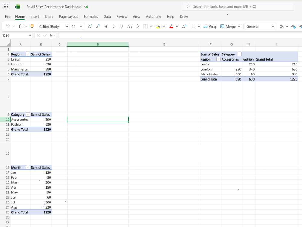Select the London cell in column A
Screen dimensions: 302x227
coord(21,64)
